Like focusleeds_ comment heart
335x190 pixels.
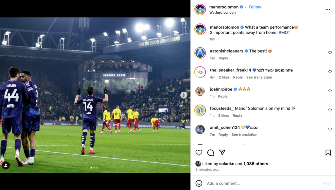[x=330, y=110]
